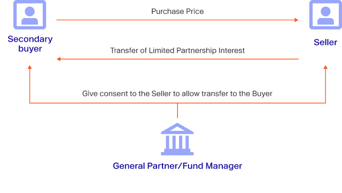Select the "Seller" label text

(325, 42)
